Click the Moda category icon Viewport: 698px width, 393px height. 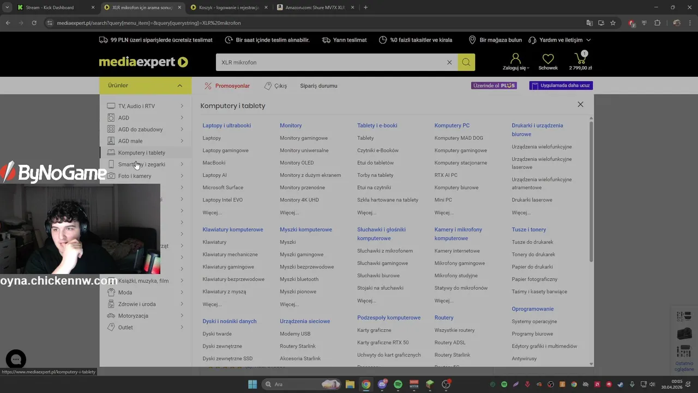111,292
